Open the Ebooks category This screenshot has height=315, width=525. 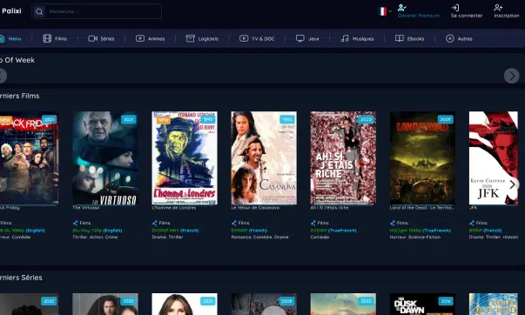pos(409,38)
